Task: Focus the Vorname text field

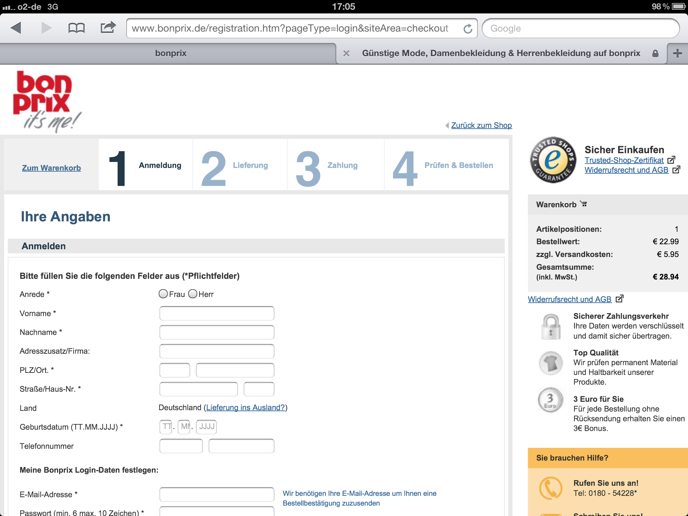Action: [x=217, y=313]
